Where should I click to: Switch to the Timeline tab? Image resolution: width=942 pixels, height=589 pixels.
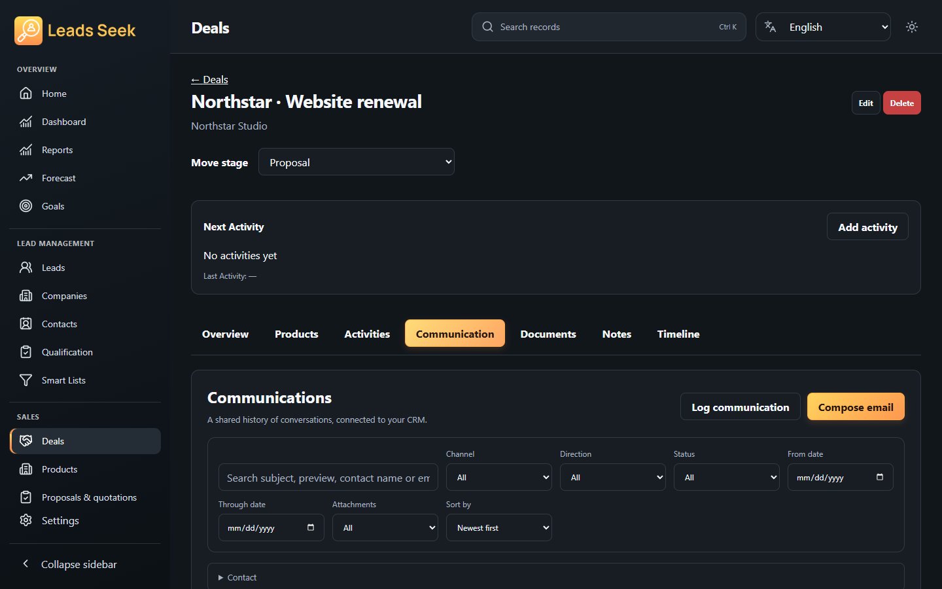coord(678,334)
